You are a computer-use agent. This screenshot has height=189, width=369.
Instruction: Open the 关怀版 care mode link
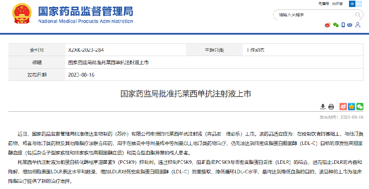coord(337,4)
